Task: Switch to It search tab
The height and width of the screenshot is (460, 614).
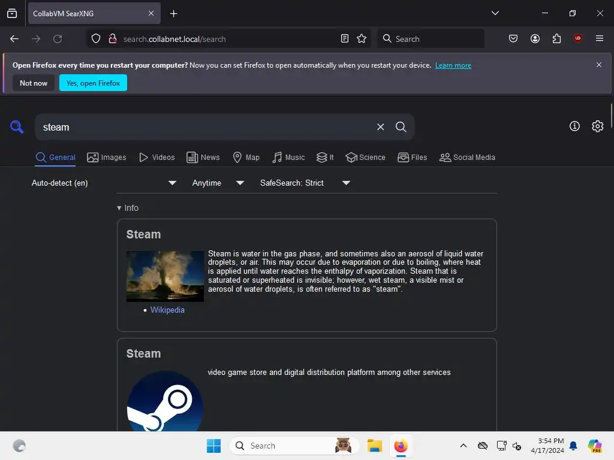Action: point(326,158)
